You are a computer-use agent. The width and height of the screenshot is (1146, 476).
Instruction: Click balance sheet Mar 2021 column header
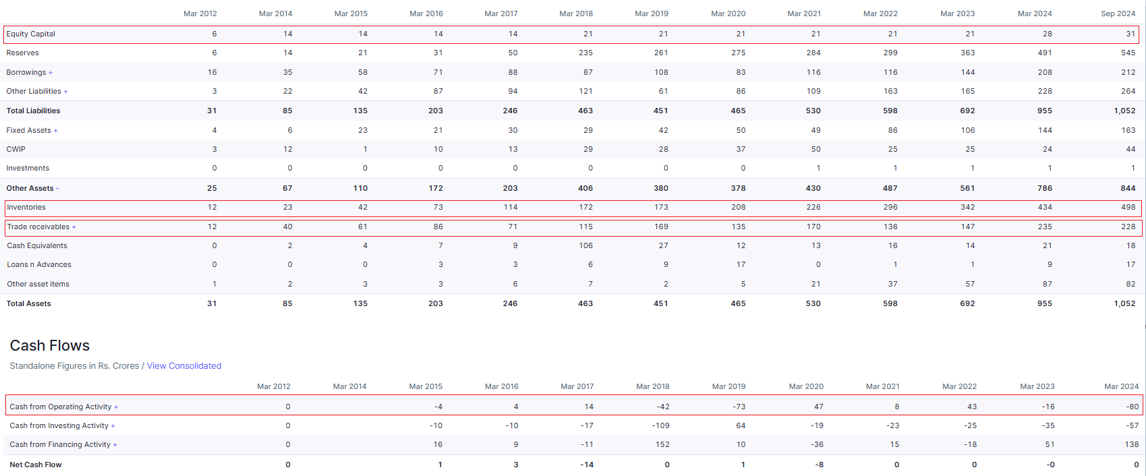tap(805, 13)
